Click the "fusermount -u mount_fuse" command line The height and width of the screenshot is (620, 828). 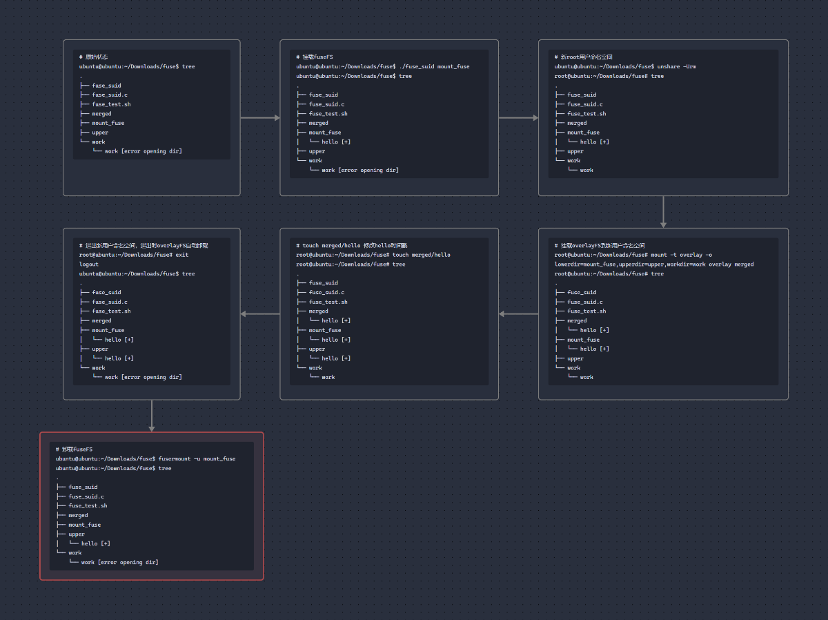click(x=146, y=458)
